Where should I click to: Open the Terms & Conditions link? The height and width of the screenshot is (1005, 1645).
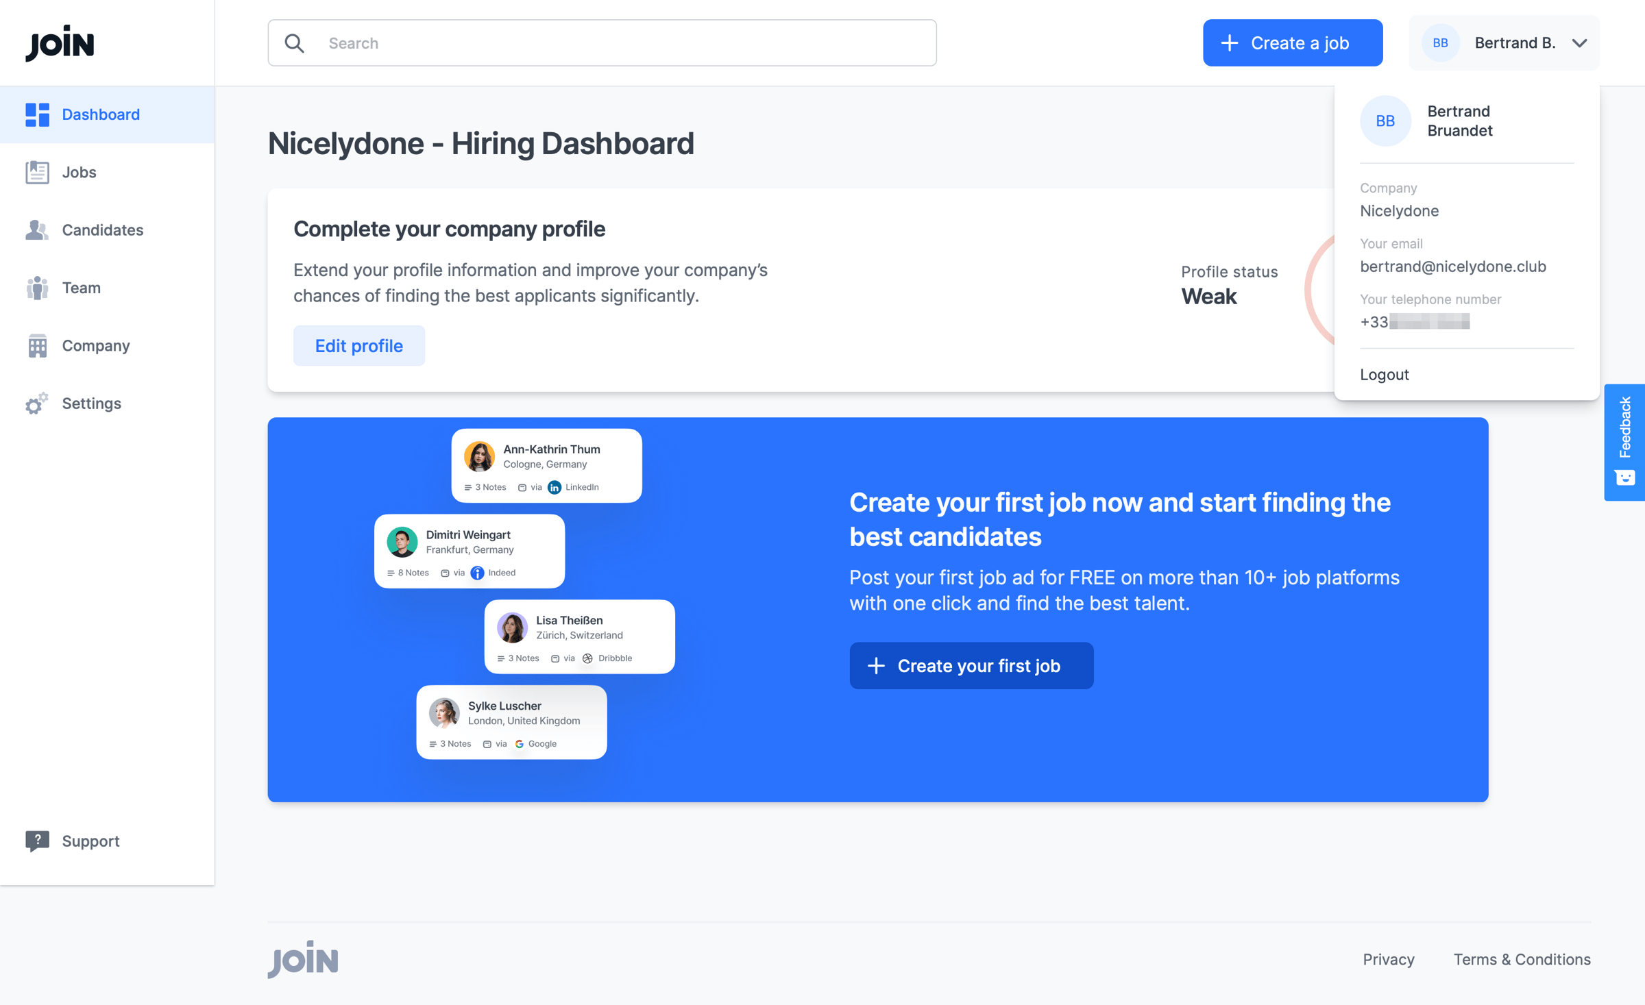point(1522,959)
